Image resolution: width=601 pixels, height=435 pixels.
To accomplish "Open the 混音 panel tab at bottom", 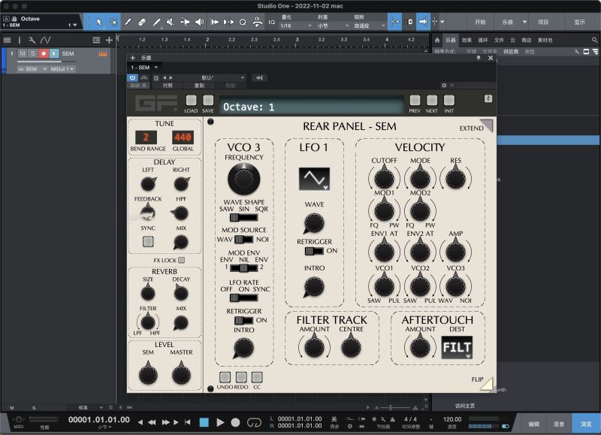I will [559, 424].
